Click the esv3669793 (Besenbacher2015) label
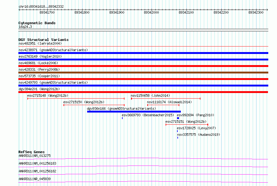The image size is (277, 186). point(148,115)
